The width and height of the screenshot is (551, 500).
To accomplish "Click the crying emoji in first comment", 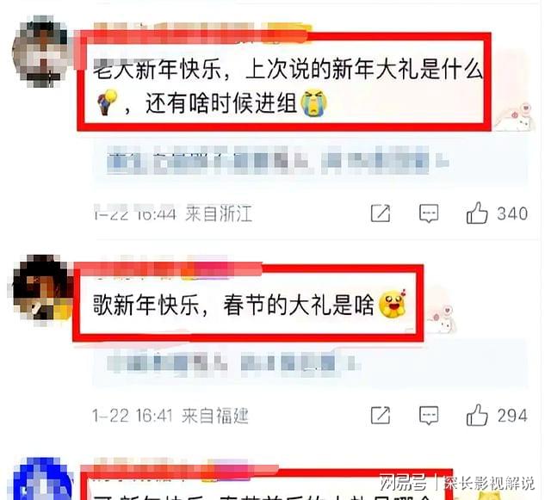I will click(x=313, y=103).
